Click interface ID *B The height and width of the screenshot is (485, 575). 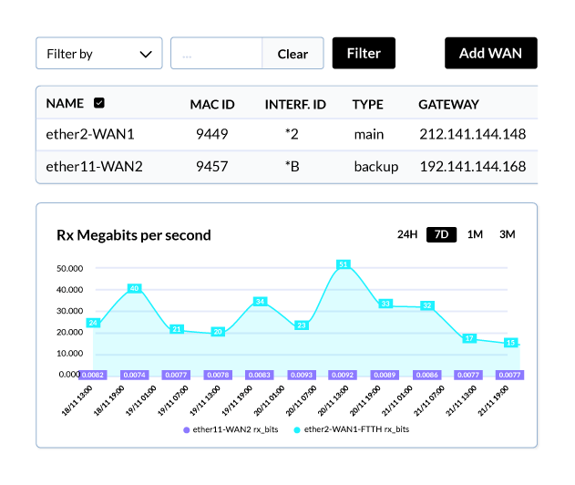(x=293, y=167)
